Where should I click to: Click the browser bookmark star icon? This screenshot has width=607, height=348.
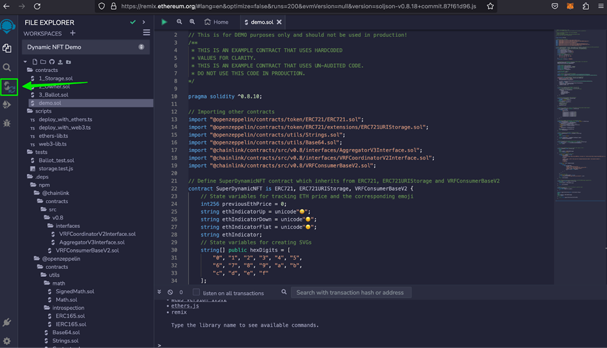point(490,6)
